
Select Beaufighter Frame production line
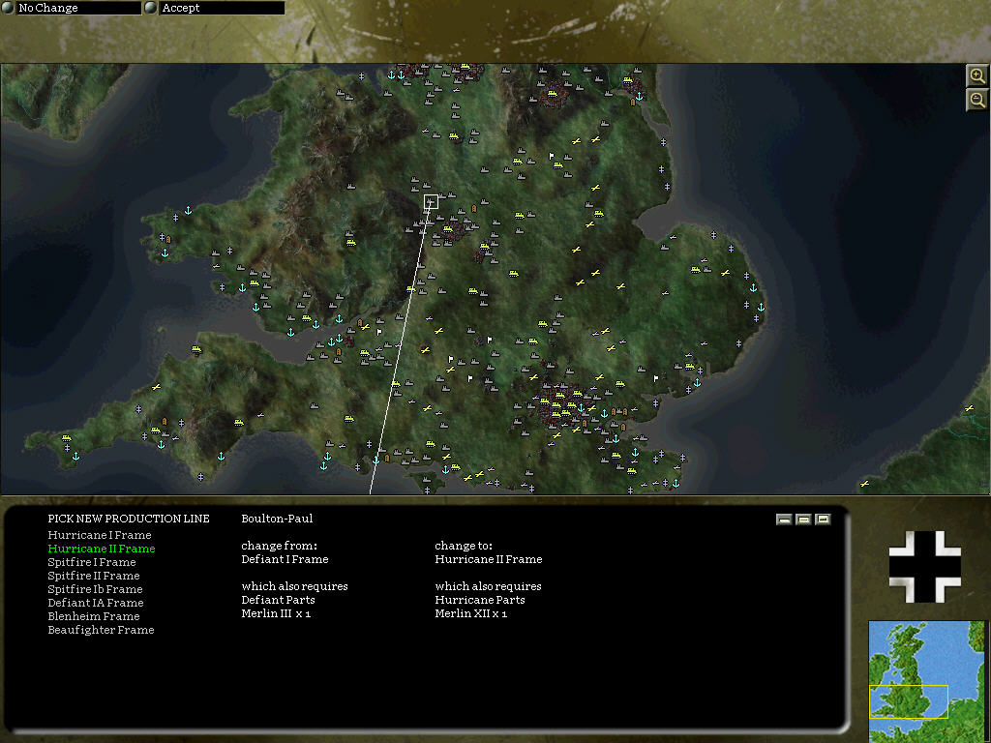point(101,630)
